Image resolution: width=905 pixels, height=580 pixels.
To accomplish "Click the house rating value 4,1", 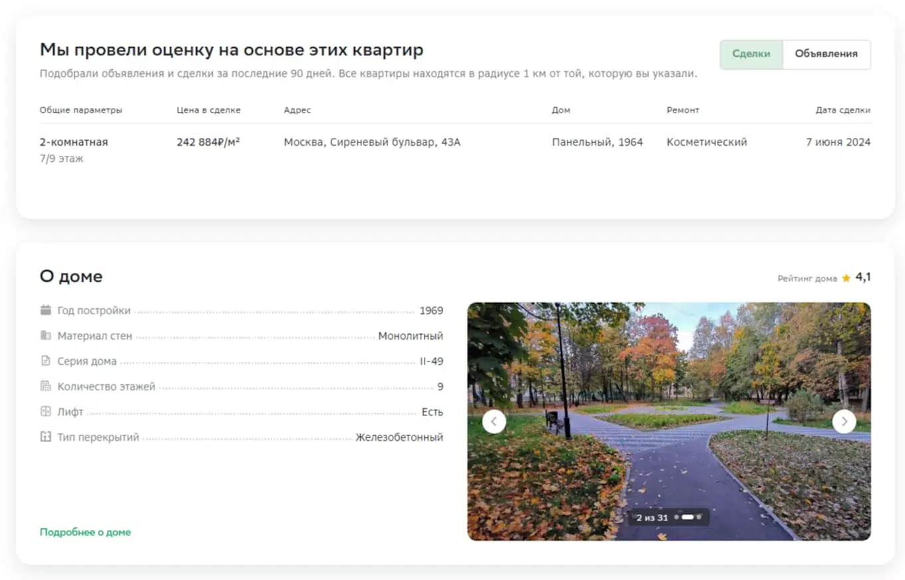I will (863, 277).
